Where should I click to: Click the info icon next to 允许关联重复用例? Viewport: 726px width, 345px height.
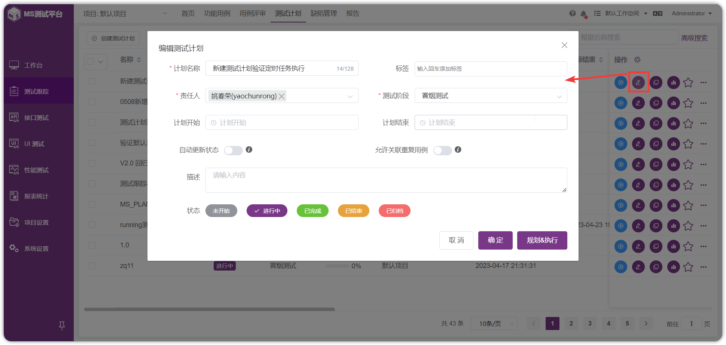click(458, 150)
